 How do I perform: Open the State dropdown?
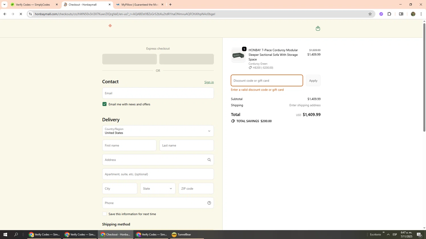(x=158, y=189)
